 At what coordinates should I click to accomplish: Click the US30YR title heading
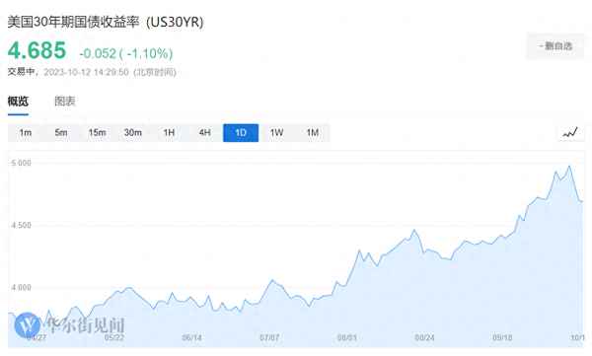(106, 22)
